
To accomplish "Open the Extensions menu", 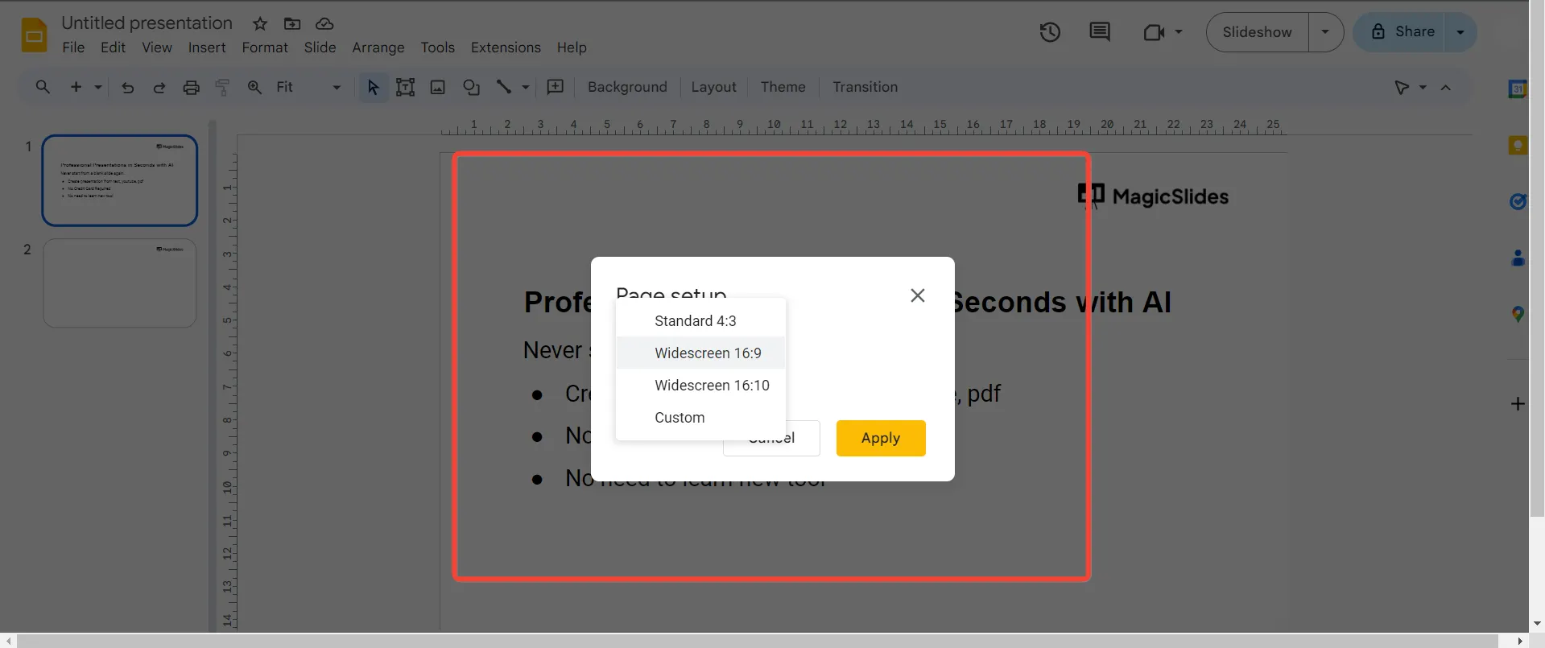I will [x=506, y=47].
